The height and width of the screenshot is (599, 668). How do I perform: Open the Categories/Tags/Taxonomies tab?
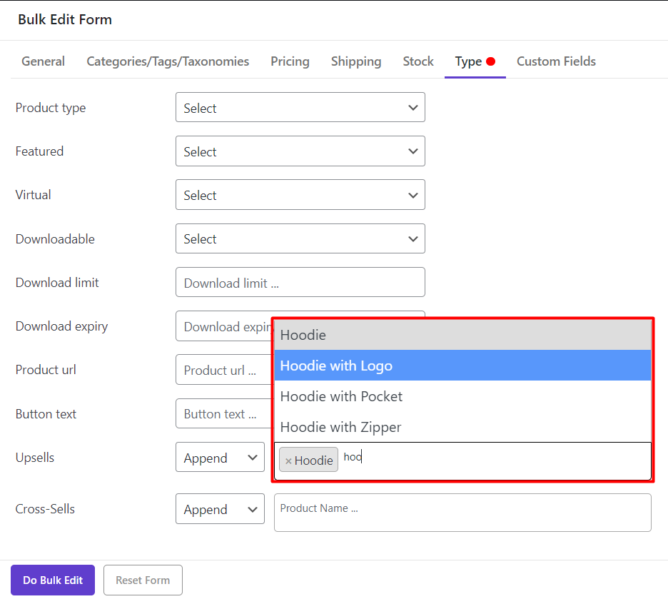(x=168, y=61)
